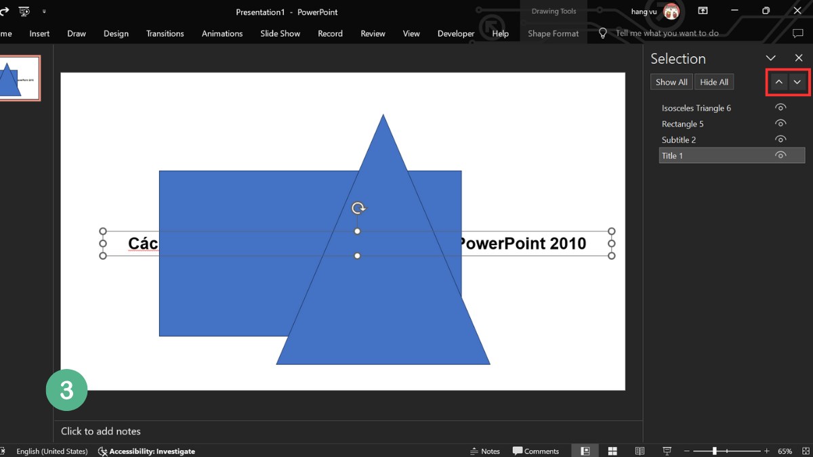Click the Tell me what you want search box
This screenshot has width=813, height=457.
[667, 33]
